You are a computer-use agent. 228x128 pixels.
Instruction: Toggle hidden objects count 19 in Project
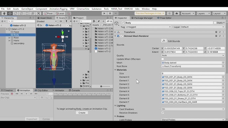point(109,21)
